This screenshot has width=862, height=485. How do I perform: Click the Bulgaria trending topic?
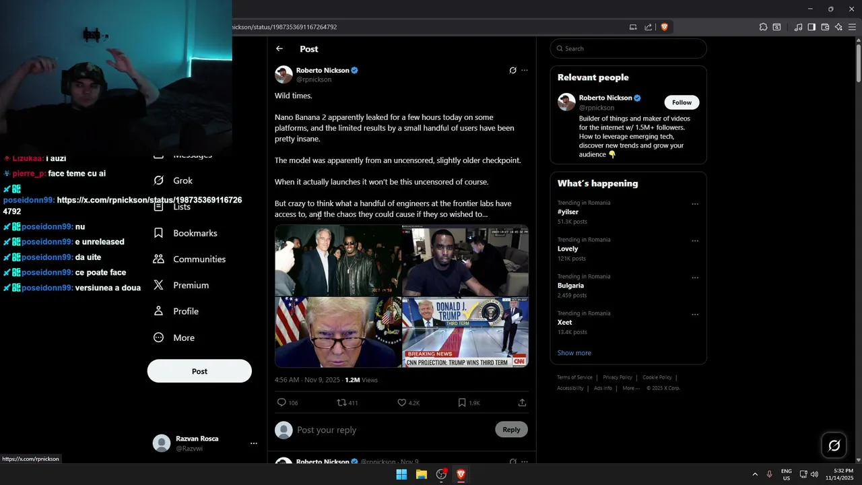pyautogui.click(x=570, y=286)
